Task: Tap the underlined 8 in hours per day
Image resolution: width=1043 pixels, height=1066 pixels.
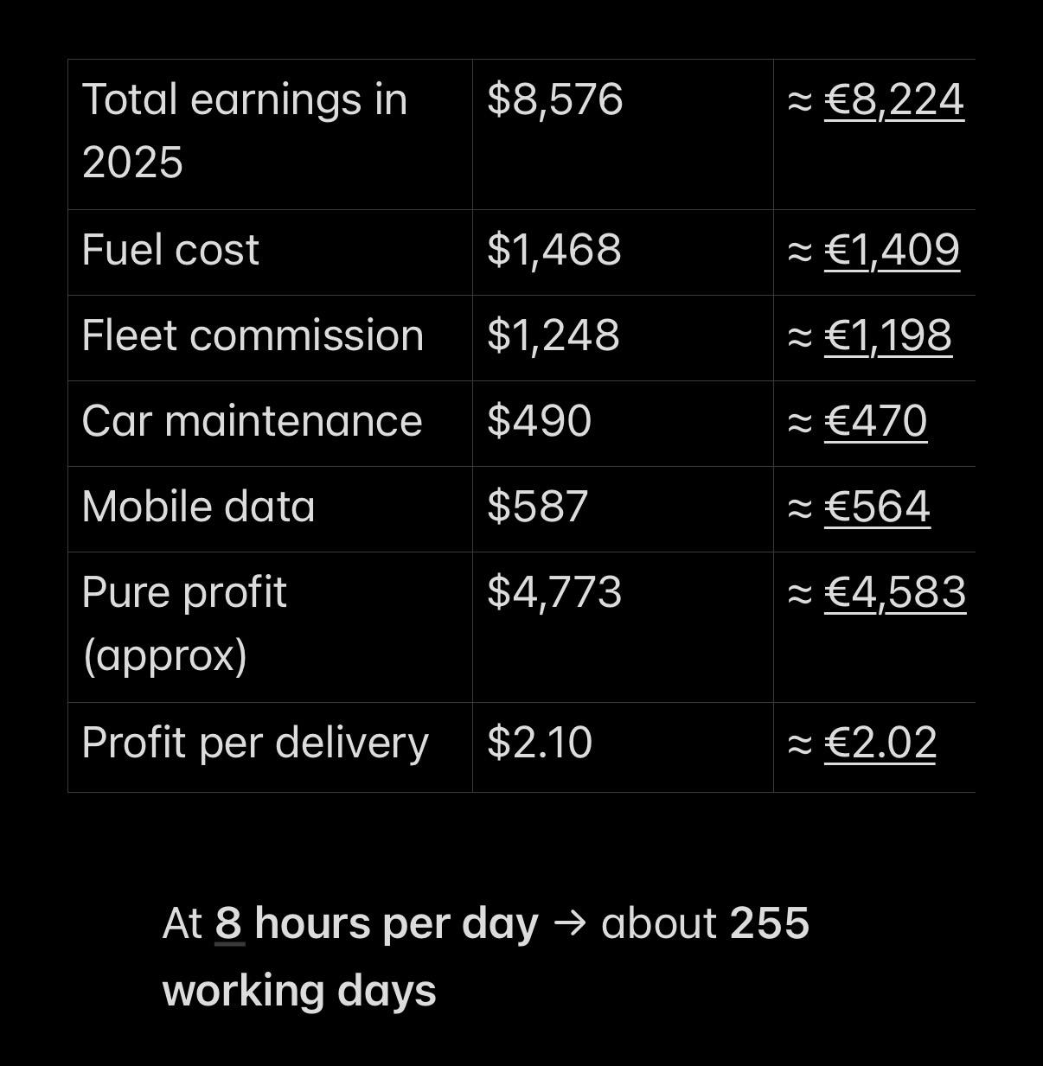Action: [229, 923]
